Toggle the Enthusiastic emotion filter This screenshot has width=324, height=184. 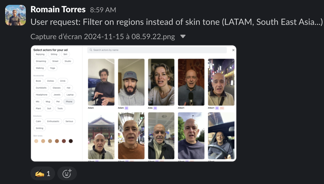click(x=53, y=121)
